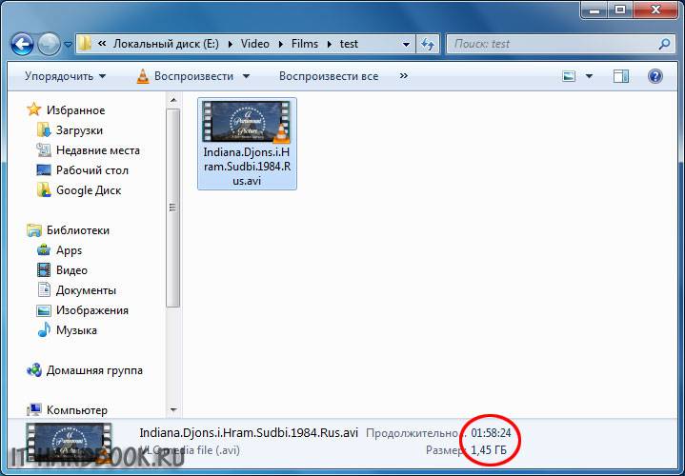Select the Indiana.Djons video file thumbnail
This screenshot has height=476, width=685.
click(x=247, y=143)
